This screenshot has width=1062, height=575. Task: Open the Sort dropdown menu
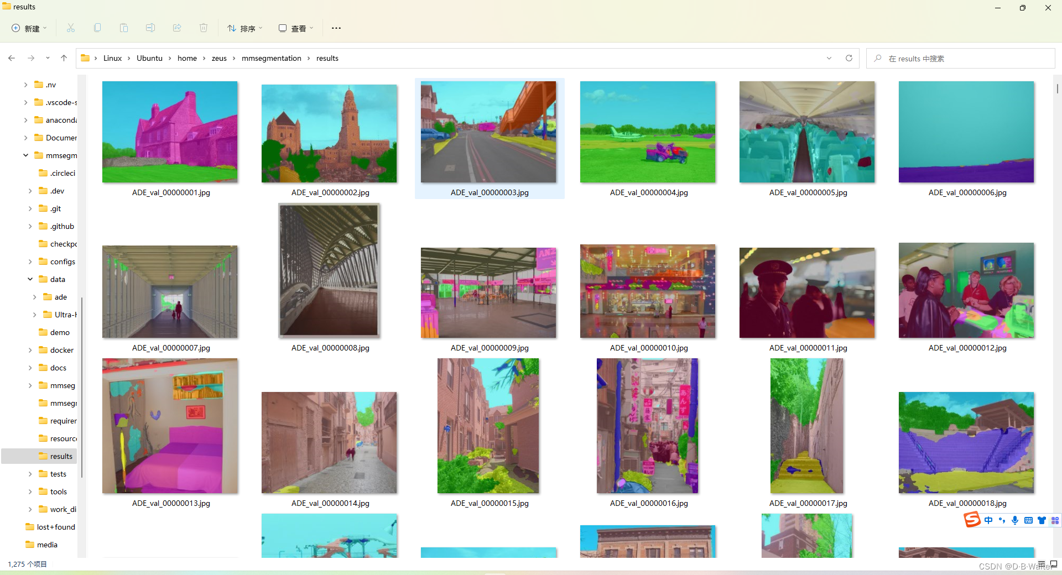pyautogui.click(x=245, y=28)
